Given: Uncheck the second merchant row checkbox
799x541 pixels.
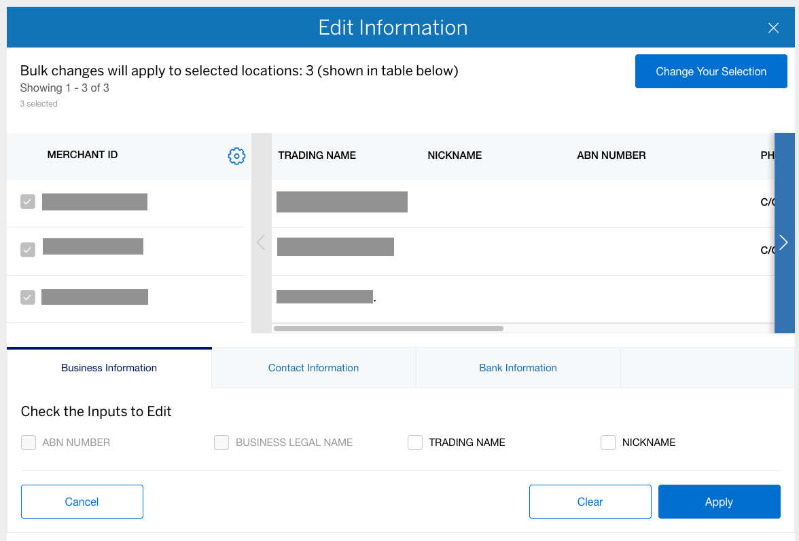Looking at the screenshot, I should pyautogui.click(x=27, y=249).
